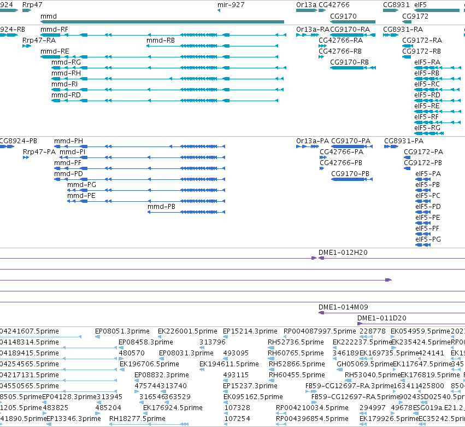Select BAC clone DME1-012H20 label
The height and width of the screenshot is (427, 465).
pos(343,253)
